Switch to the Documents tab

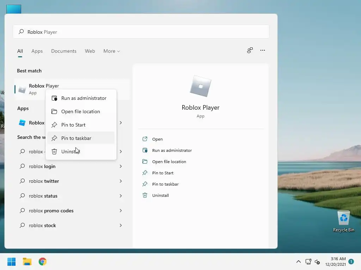click(64, 51)
